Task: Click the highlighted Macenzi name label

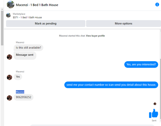Action: tap(20, 92)
